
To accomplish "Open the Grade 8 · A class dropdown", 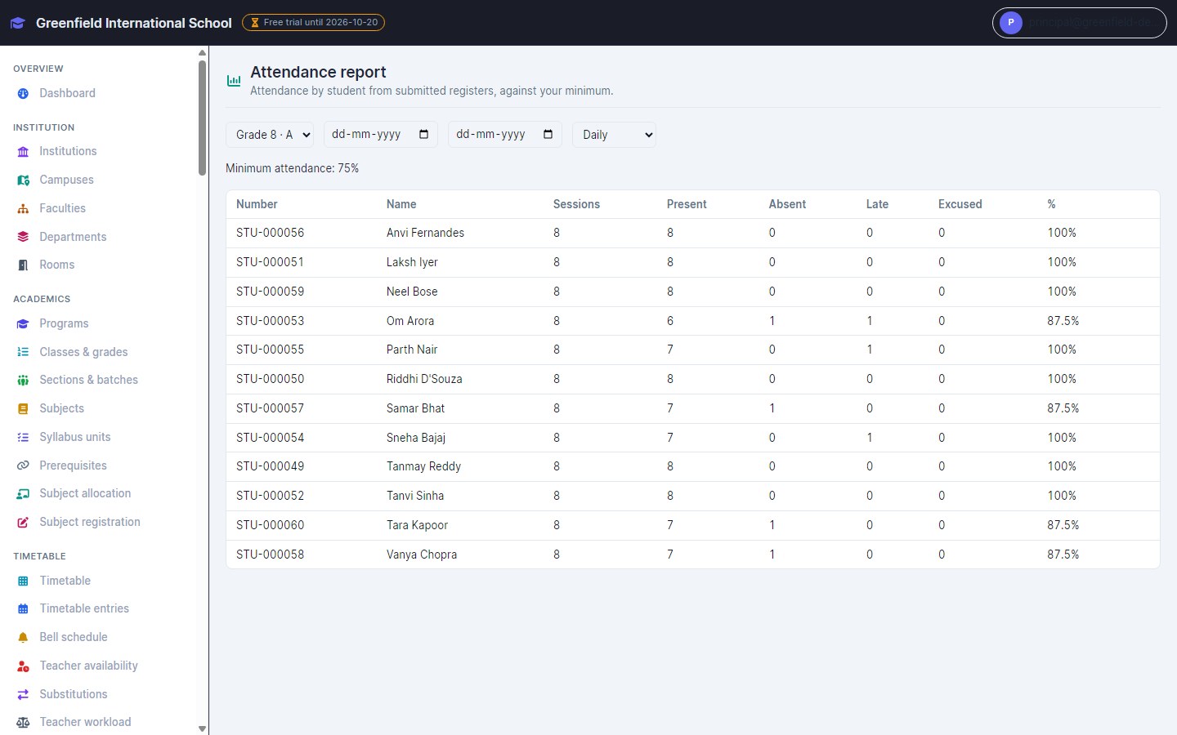I will pos(270,135).
